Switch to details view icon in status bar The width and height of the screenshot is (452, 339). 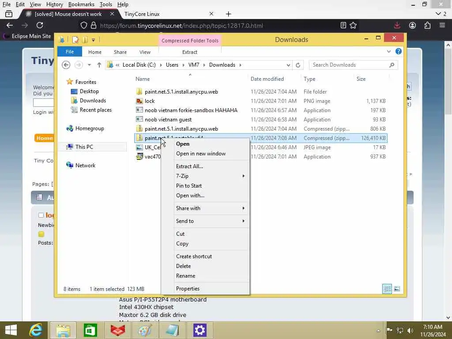point(387,289)
